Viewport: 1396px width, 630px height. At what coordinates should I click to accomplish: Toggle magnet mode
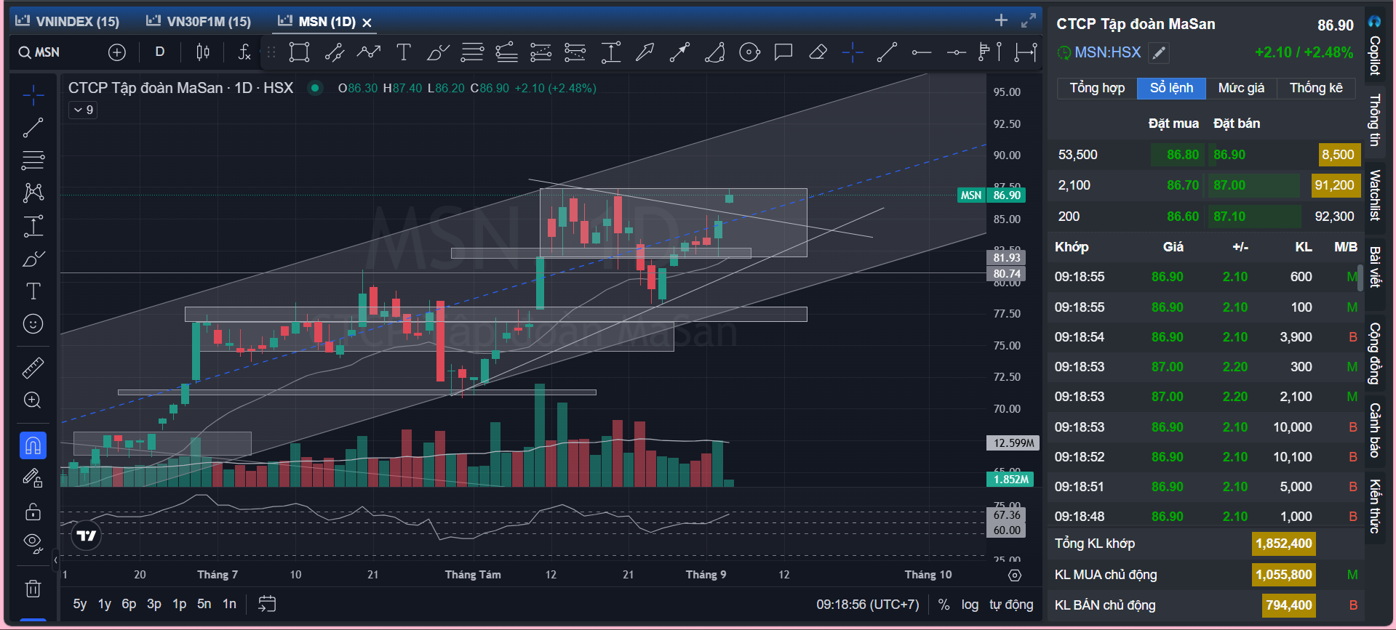(33, 445)
